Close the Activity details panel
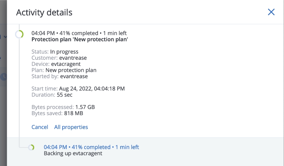The height and width of the screenshot is (166, 284). click(271, 12)
